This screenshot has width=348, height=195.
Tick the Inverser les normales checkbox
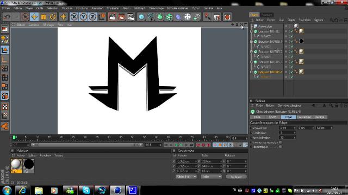click(x=281, y=142)
